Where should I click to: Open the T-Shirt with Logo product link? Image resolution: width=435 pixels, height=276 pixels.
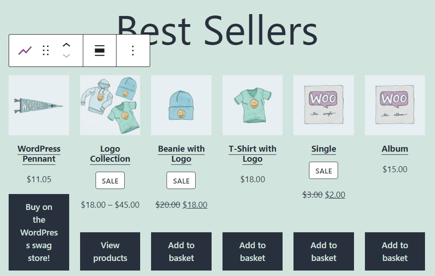[x=253, y=153]
